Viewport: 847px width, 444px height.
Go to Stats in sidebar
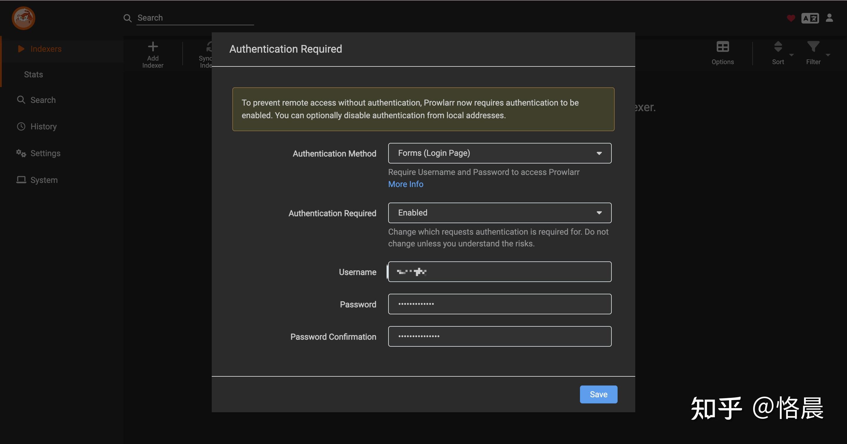tap(34, 75)
